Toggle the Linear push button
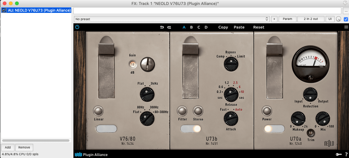This screenshot has height=158, width=349. point(98,111)
